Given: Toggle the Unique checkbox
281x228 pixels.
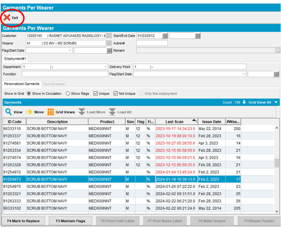Looking at the screenshot, I should click(96, 93).
